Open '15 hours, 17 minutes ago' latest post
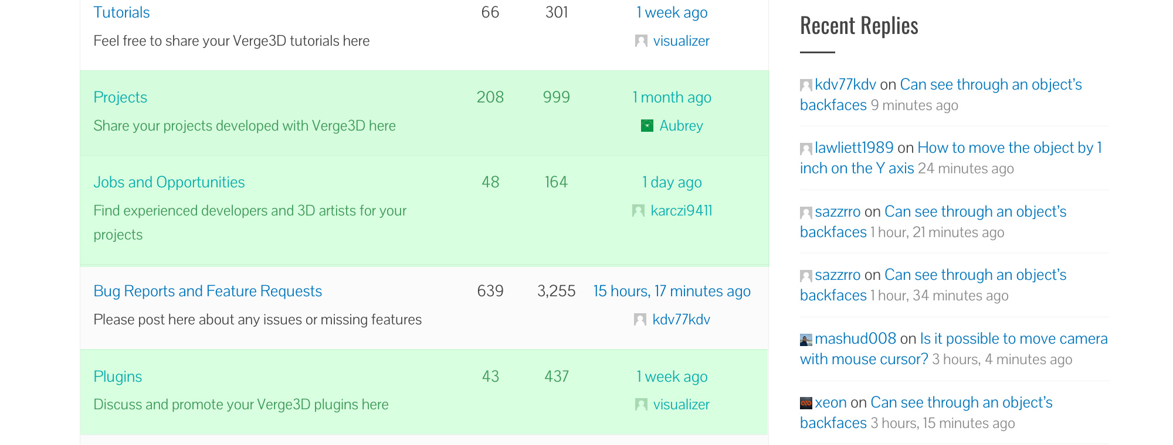The image size is (1173, 445). tap(672, 291)
